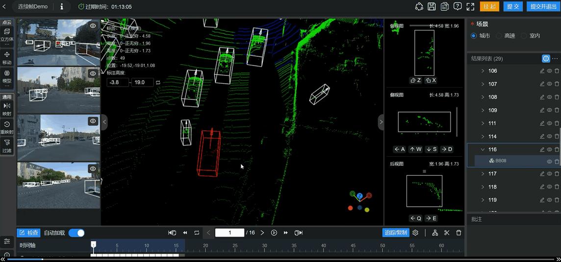Delete result 107 with trash icon
This screenshot has width=561, height=262.
[557, 84]
